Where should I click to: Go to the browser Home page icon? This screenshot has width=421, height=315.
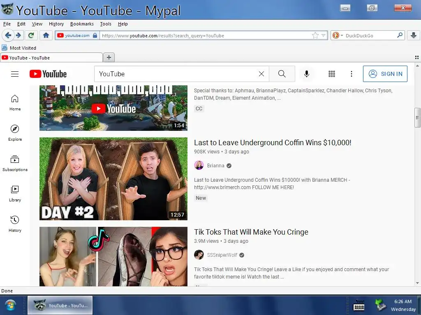tap(46, 35)
